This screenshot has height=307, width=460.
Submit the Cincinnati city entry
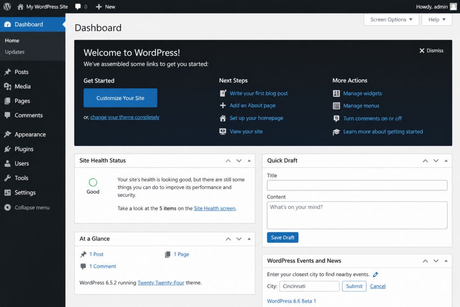(354, 286)
